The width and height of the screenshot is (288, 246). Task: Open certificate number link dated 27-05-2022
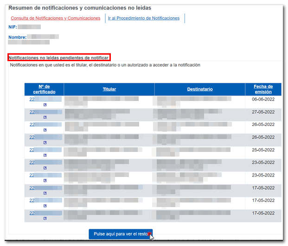click(44, 112)
